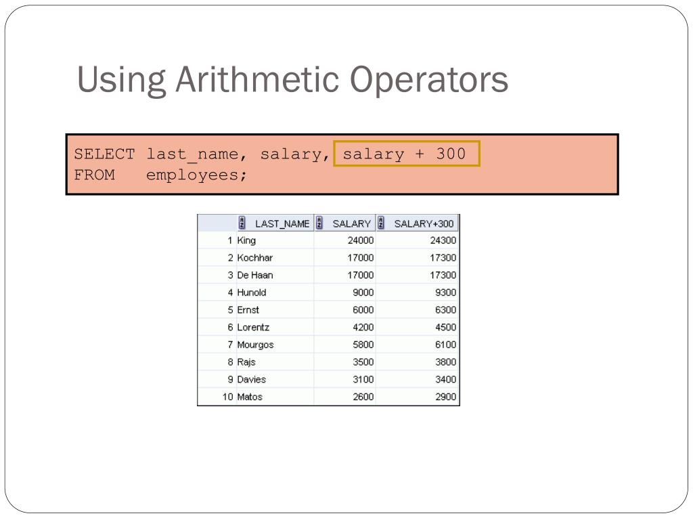Click the 9300 value in Hunold's row
693x520 pixels.
(x=445, y=292)
